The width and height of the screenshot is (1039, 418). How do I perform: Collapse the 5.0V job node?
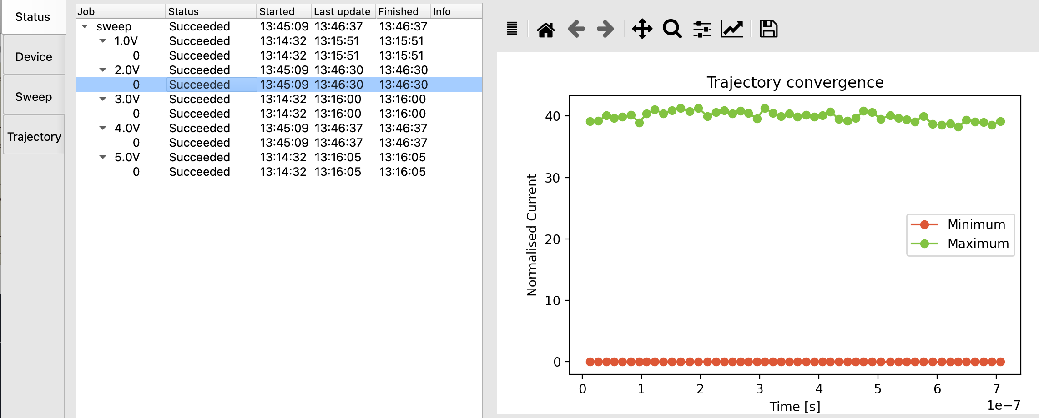pos(103,157)
